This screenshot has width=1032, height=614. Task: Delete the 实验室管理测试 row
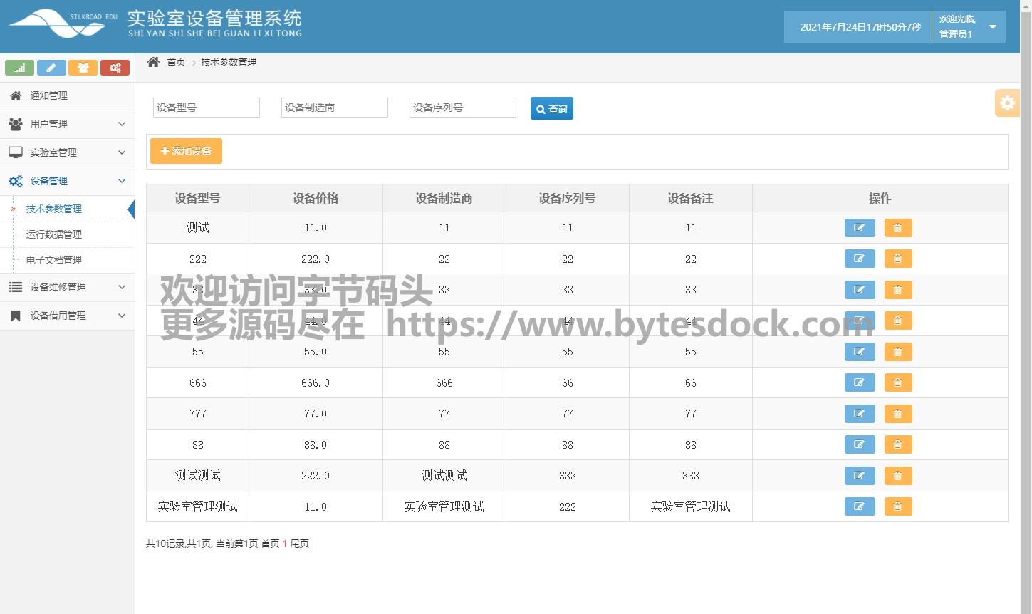pyautogui.click(x=897, y=506)
